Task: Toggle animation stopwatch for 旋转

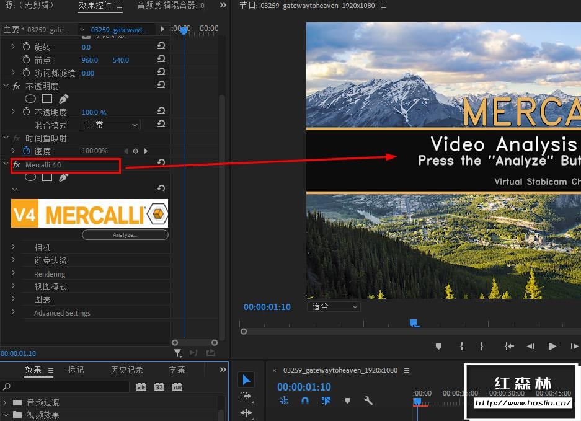Action: (x=26, y=47)
